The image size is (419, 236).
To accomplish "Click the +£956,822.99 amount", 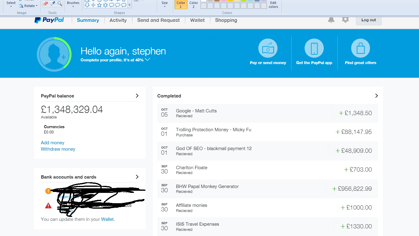I will pos(352,189).
